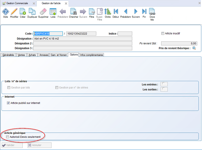Click the Modifier pencil icon

pos(14,12)
